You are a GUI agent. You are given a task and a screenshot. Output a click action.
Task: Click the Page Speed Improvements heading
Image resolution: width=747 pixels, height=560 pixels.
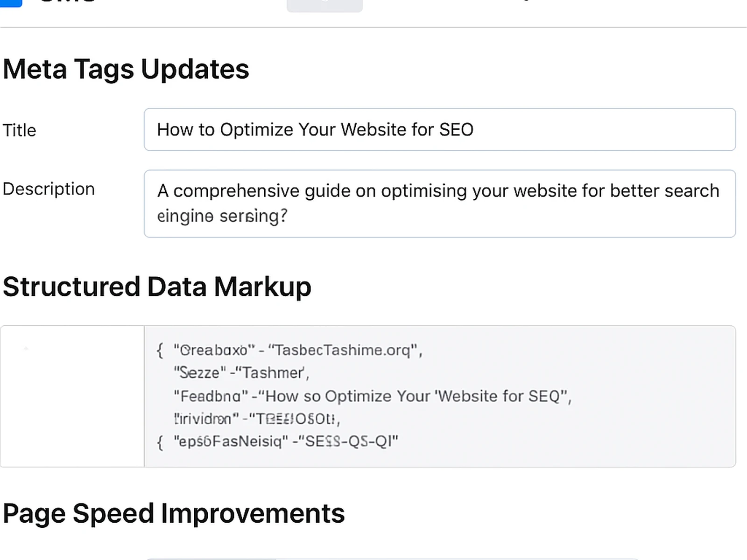coord(174,513)
